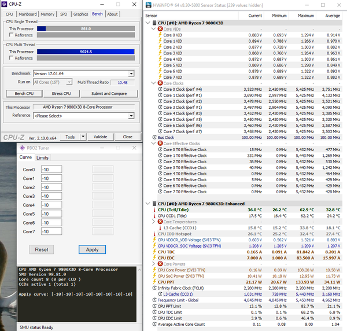
Task: Click the Maximum column header in HWiNFO
Action: (x=305, y=16)
